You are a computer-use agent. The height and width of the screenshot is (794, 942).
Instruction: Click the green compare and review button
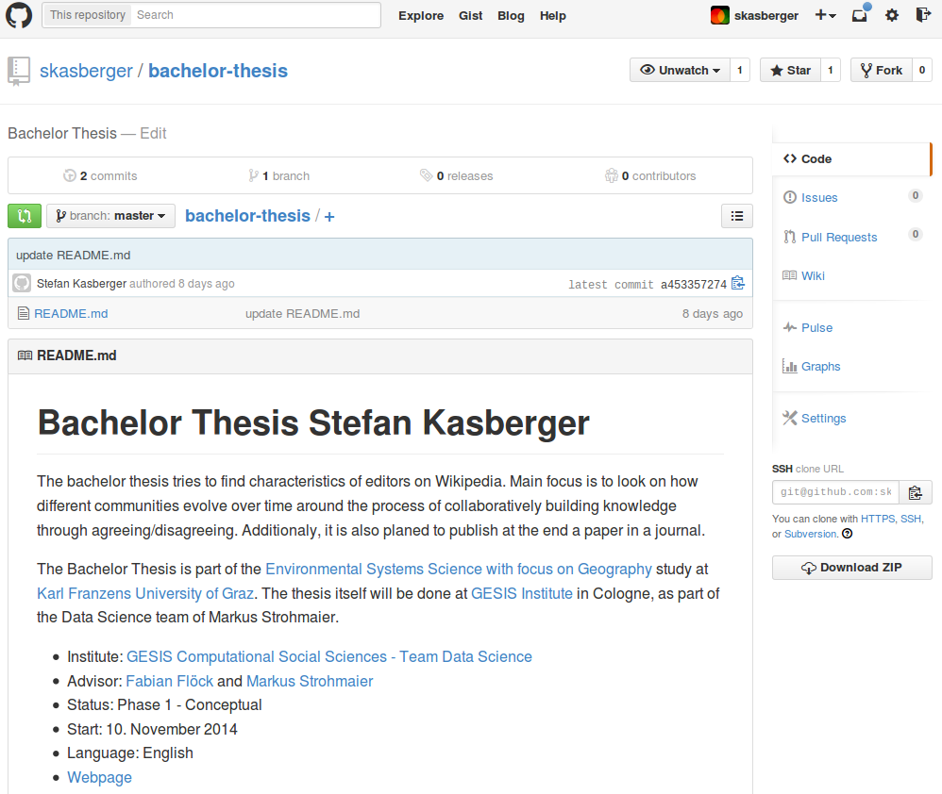pyautogui.click(x=25, y=216)
